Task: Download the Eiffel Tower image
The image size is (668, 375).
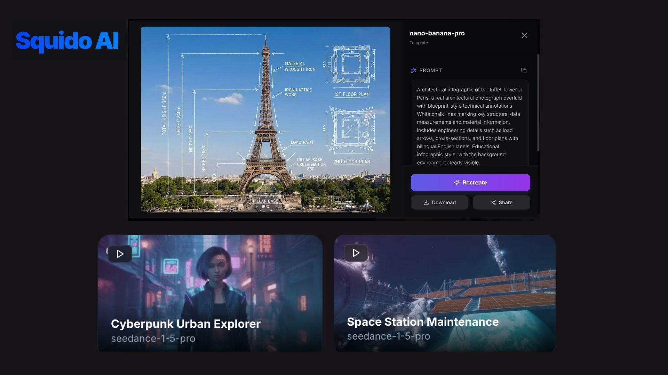Action: (439, 202)
